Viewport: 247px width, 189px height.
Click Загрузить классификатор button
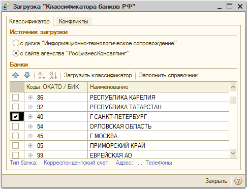click(x=98, y=75)
